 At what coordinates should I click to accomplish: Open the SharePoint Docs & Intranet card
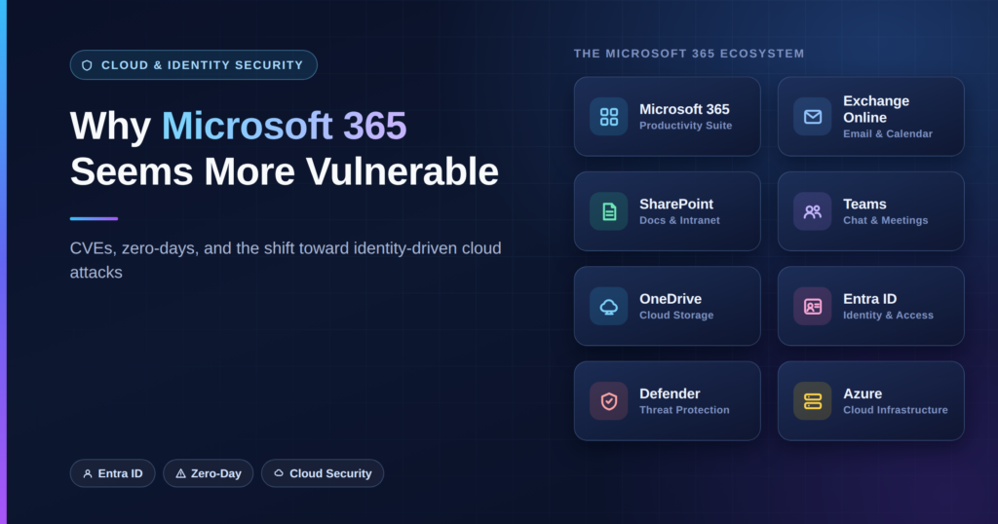[667, 211]
